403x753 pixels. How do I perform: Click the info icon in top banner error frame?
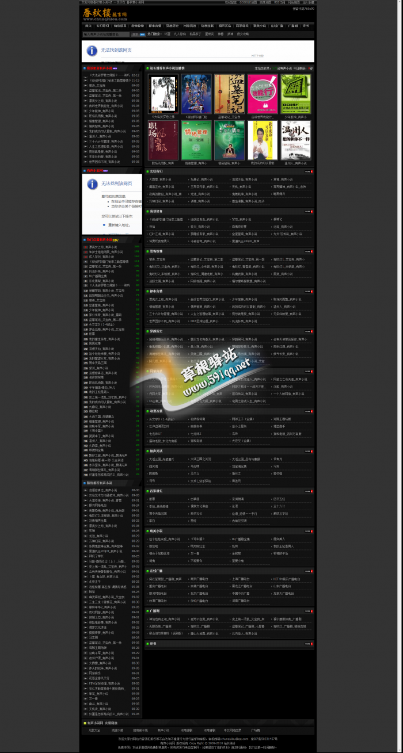[x=92, y=51]
